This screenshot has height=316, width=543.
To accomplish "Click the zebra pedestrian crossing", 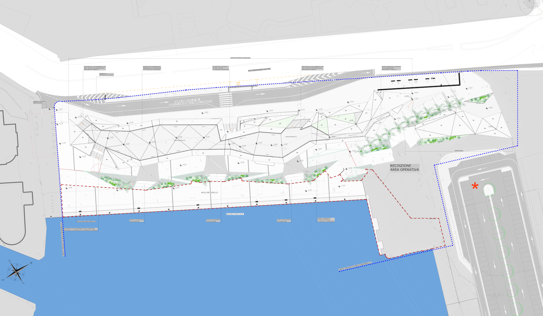I will (x=226, y=100).
